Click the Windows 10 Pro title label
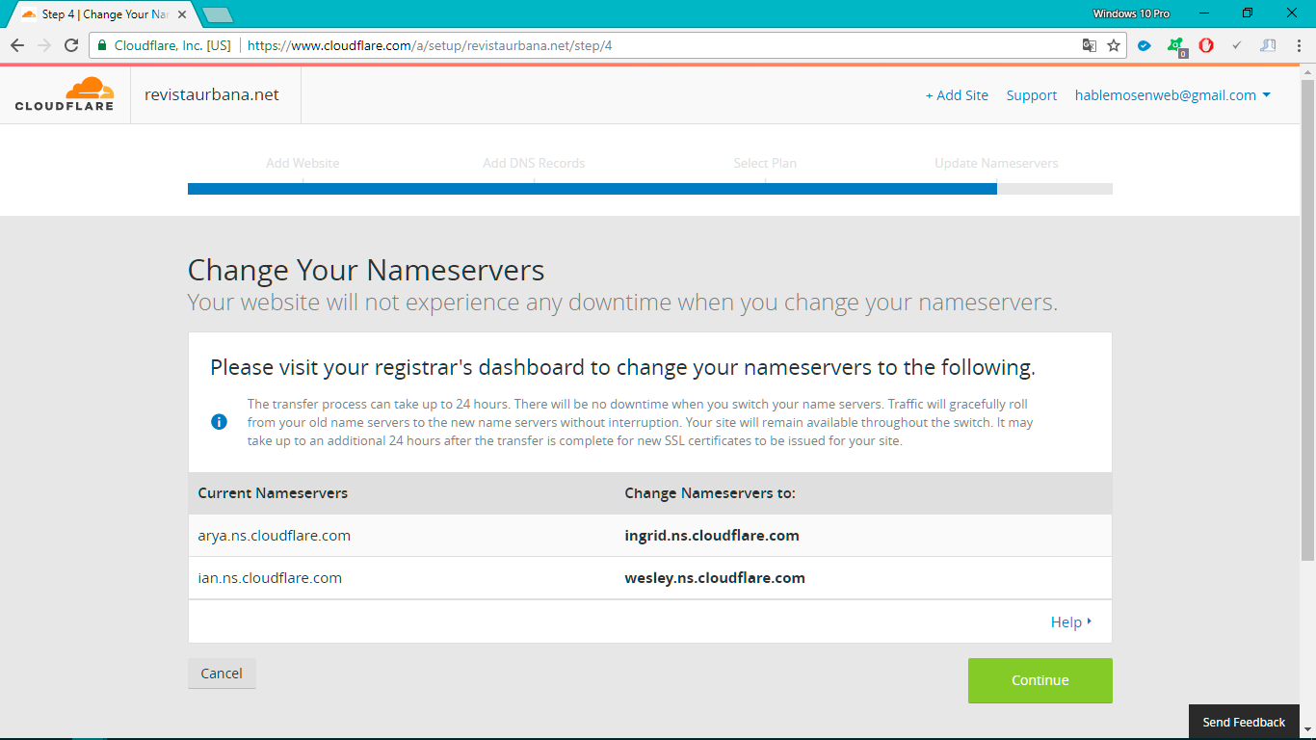This screenshot has width=1316, height=740. [x=1131, y=13]
